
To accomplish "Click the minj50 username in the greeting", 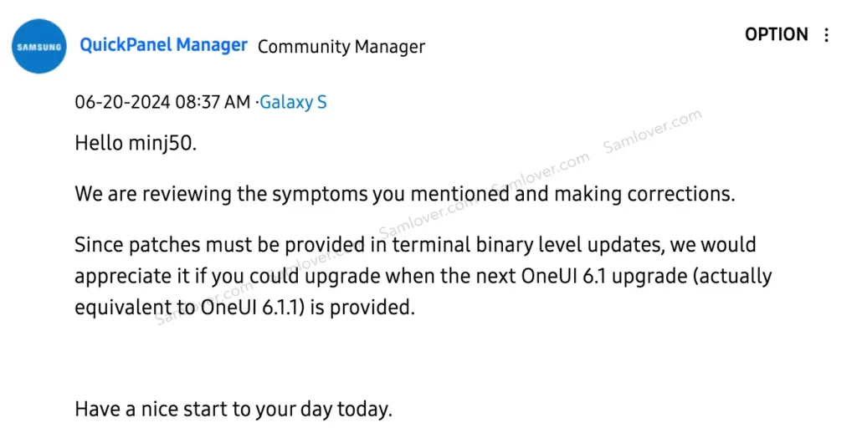I will 161,144.
